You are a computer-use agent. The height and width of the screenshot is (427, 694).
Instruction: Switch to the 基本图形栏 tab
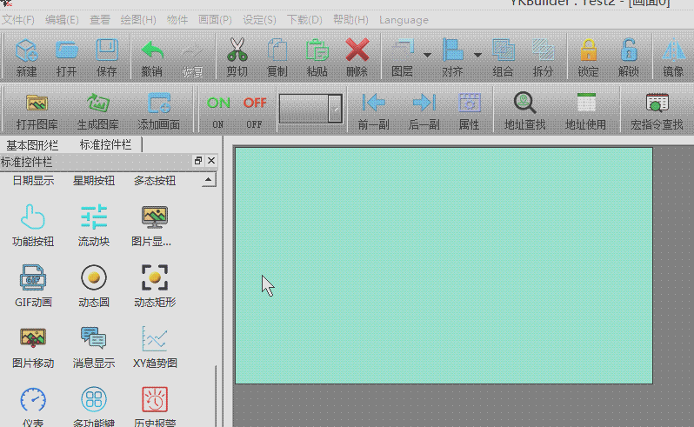(x=32, y=144)
